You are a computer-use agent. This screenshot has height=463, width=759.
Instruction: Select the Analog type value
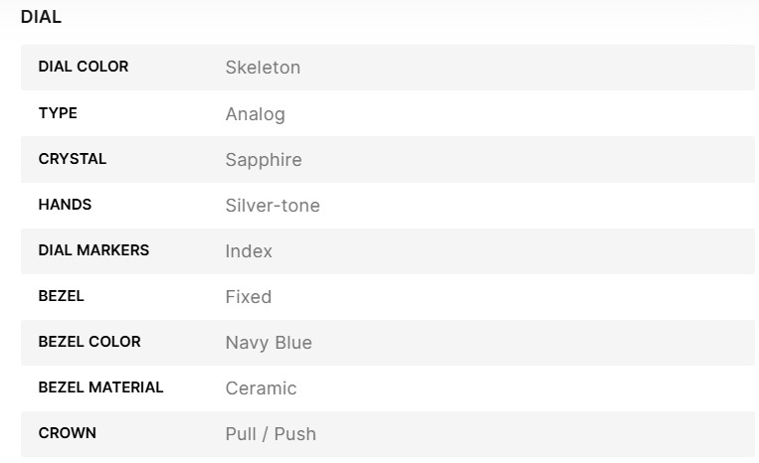point(255,114)
